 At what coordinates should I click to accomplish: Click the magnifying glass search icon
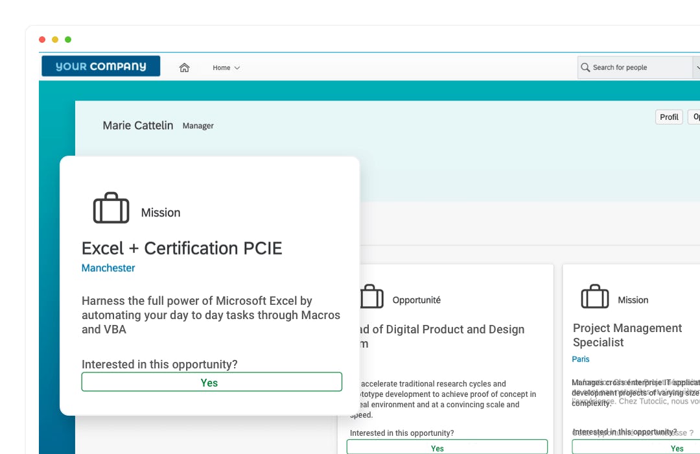pos(585,67)
